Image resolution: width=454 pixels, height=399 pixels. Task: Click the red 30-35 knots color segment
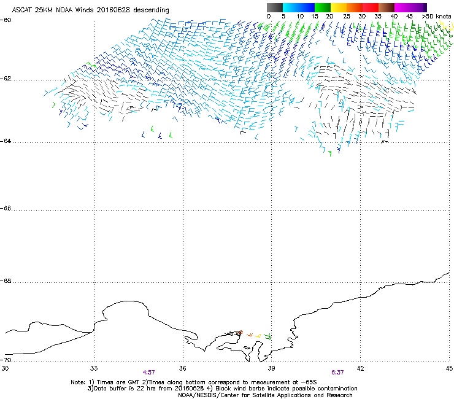coord(371,7)
